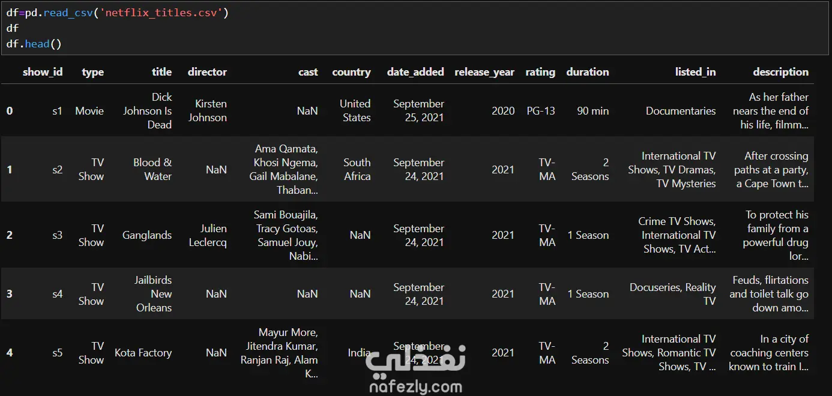Select the country column header

click(351, 72)
